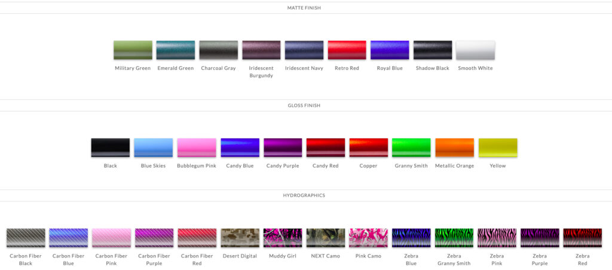The height and width of the screenshot is (270, 612).
Task: Choose the Zebra Granny Smith pattern
Action: [454, 238]
